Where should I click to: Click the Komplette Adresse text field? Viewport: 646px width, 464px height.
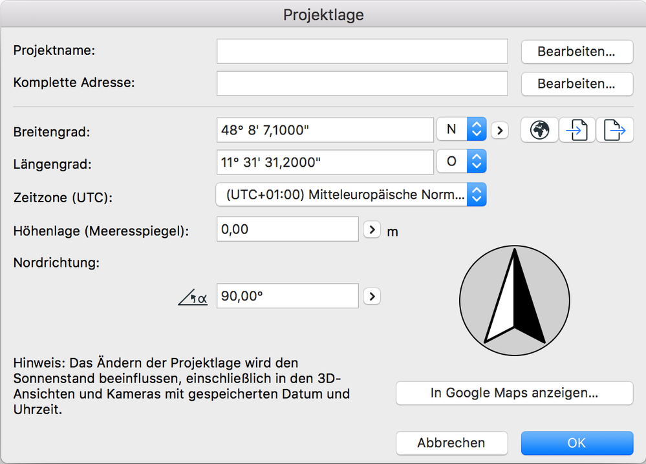pos(362,83)
